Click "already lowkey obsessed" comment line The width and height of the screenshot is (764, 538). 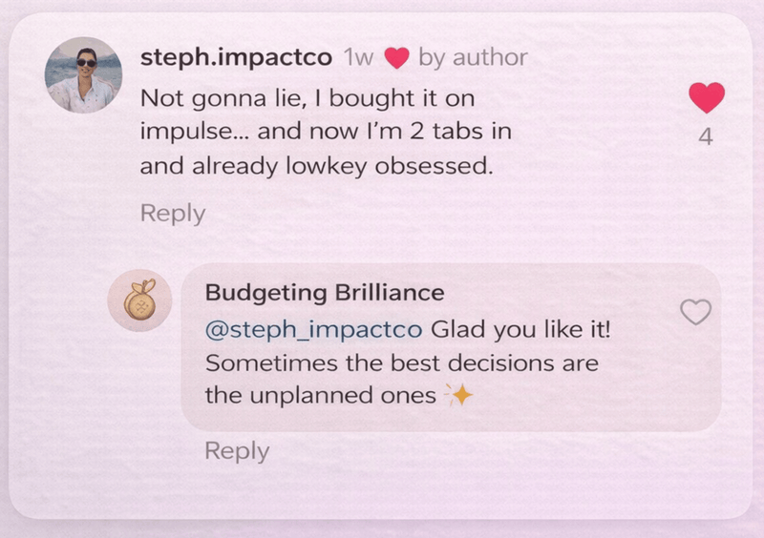[x=316, y=165]
